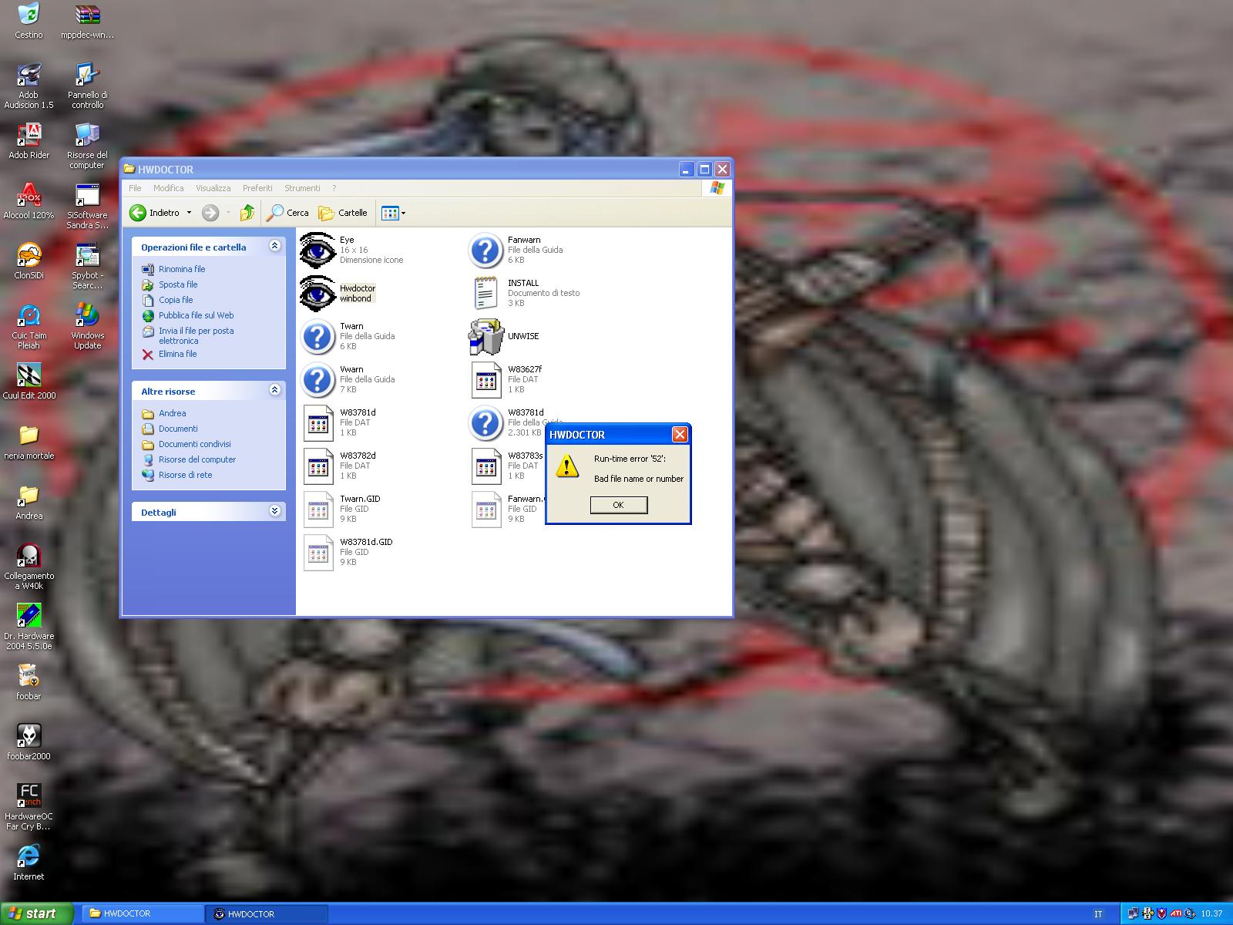
Task: Open the Indietro history dropdown arrow
Action: pyautogui.click(x=189, y=213)
